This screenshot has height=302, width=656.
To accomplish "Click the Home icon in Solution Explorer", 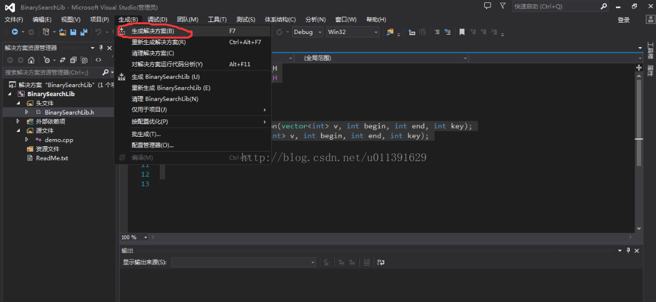I will (31, 60).
